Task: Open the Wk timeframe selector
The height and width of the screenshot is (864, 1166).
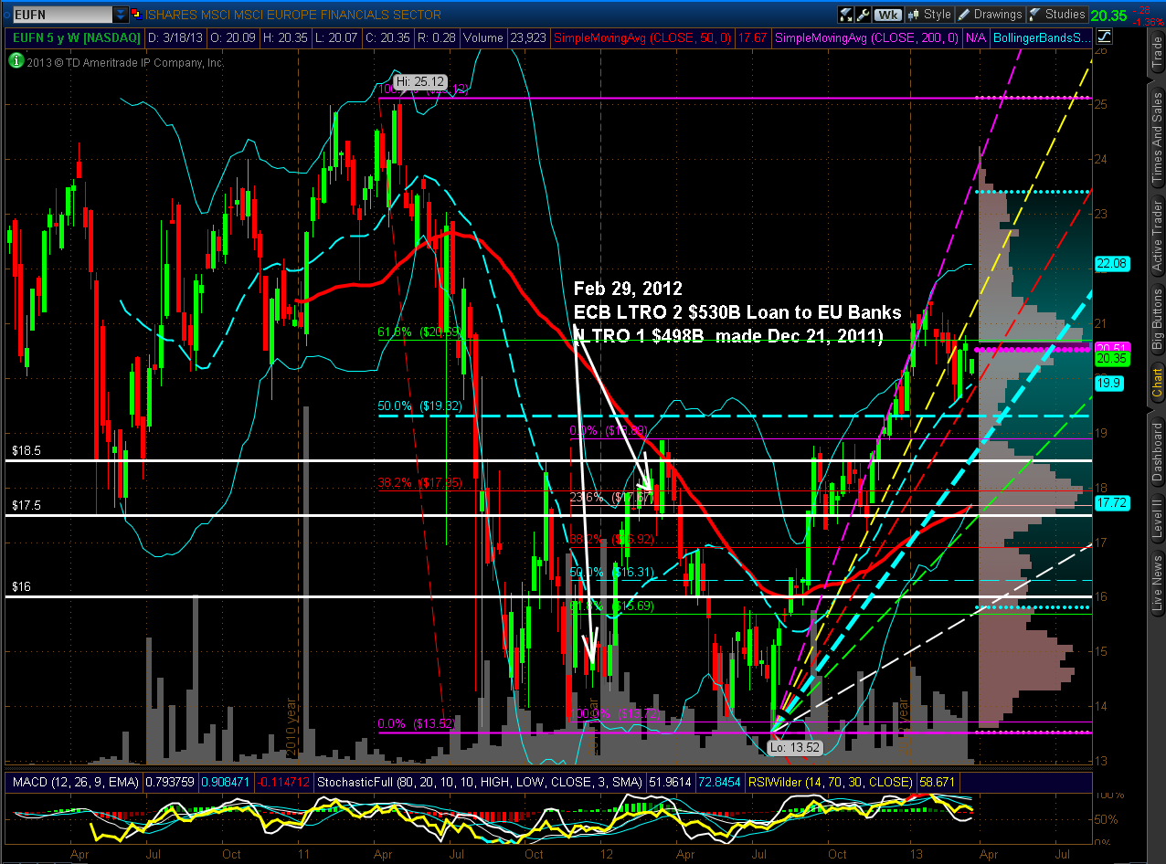Action: 887,15
